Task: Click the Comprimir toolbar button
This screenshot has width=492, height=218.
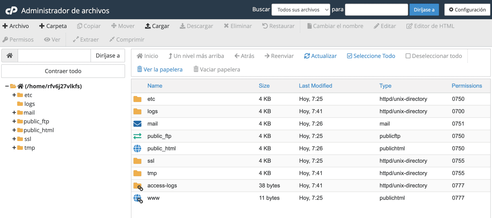Action: pos(127,39)
